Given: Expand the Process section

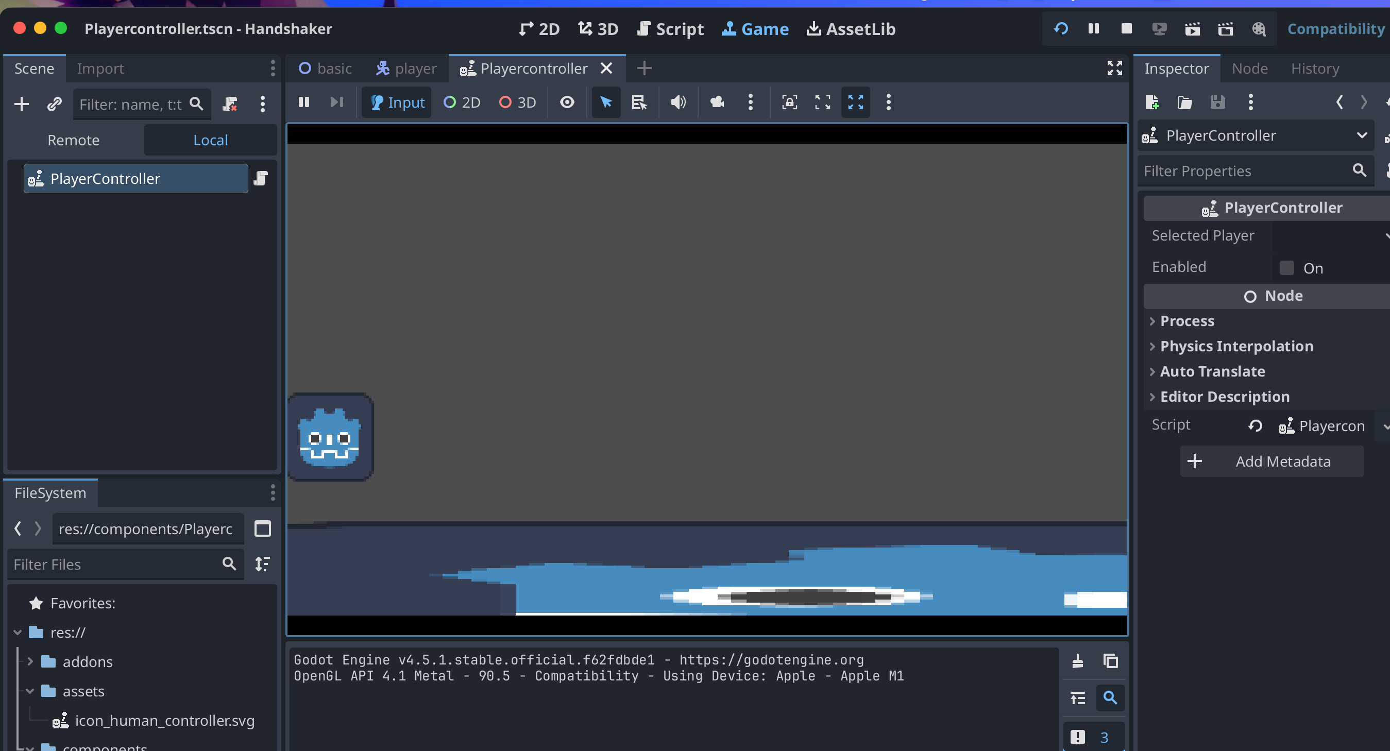Looking at the screenshot, I should (x=1187, y=321).
